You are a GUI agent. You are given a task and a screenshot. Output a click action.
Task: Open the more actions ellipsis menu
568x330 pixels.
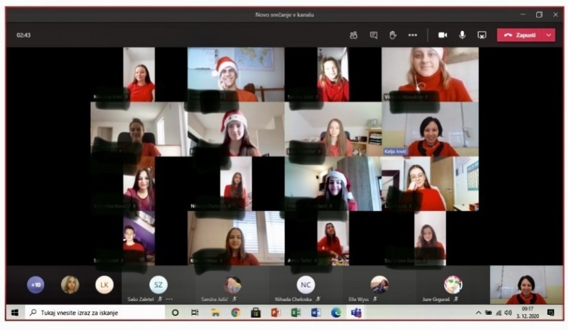[412, 35]
